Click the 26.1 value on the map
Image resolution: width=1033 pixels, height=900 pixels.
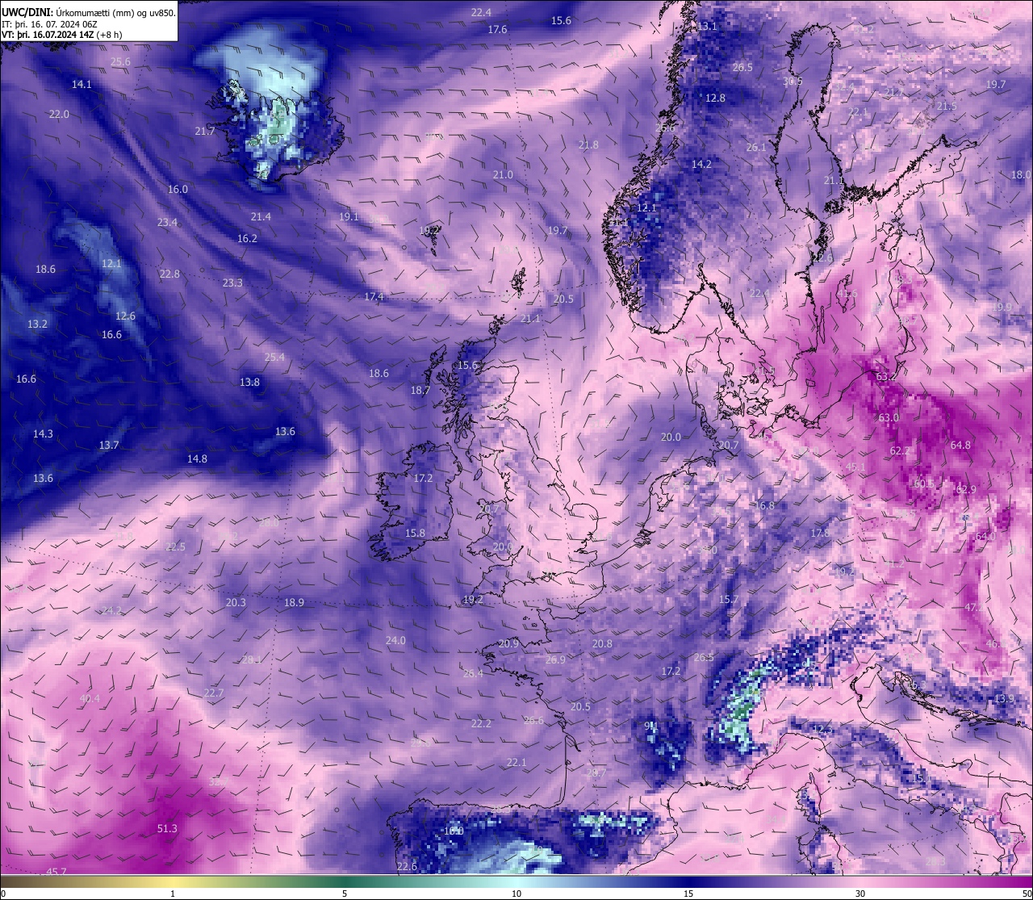[x=756, y=147]
